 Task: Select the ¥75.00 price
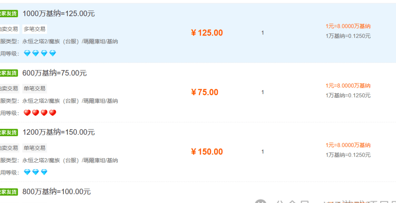[204, 92]
